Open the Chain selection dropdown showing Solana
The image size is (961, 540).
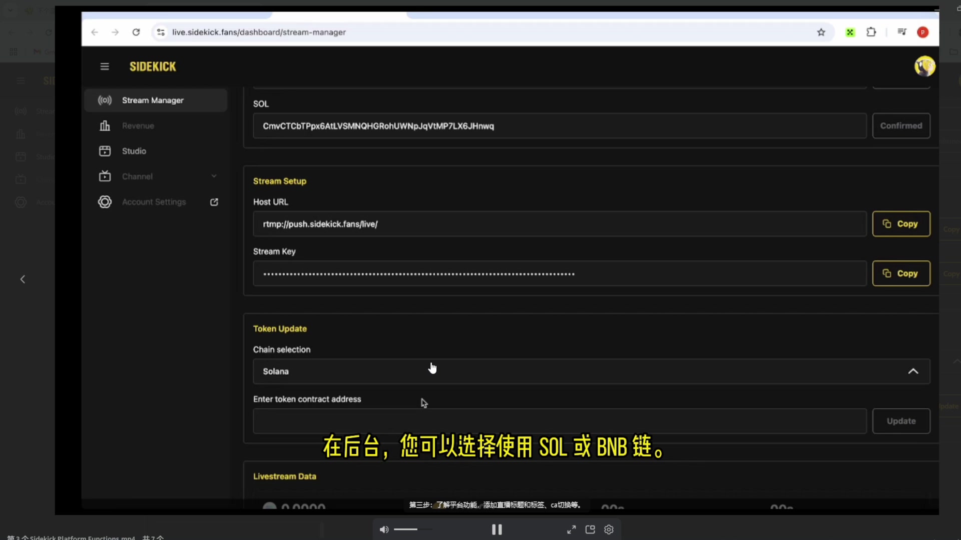pos(592,371)
